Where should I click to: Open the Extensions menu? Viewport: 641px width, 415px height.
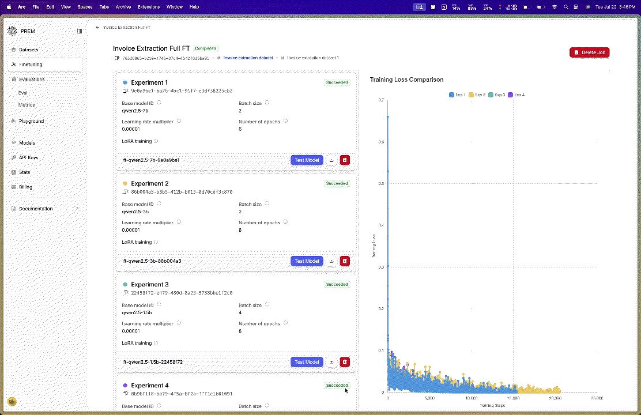149,7
